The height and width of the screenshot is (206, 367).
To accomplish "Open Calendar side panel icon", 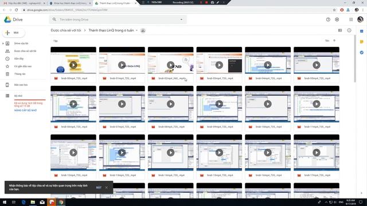I will coord(362,31).
